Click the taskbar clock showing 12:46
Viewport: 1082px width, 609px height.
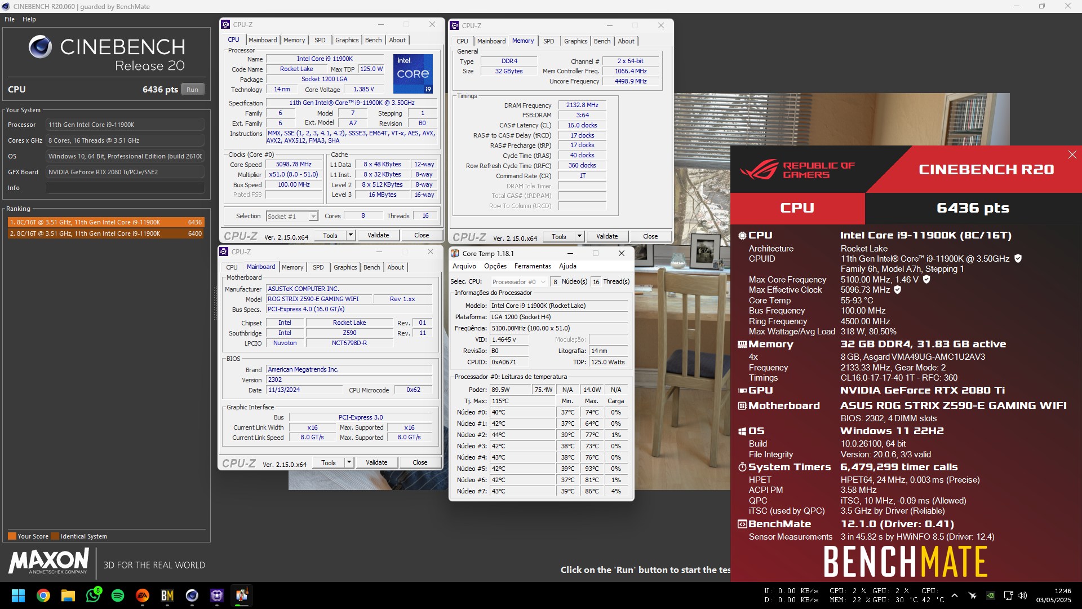point(1053,595)
